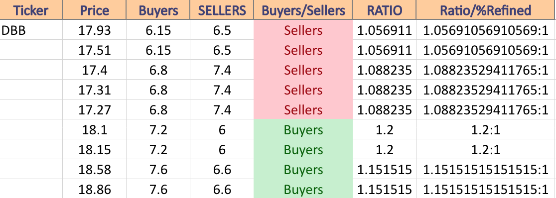556x198 pixels.
Task: Select the Buyers cell in the 18.1 row
Action: 303,130
